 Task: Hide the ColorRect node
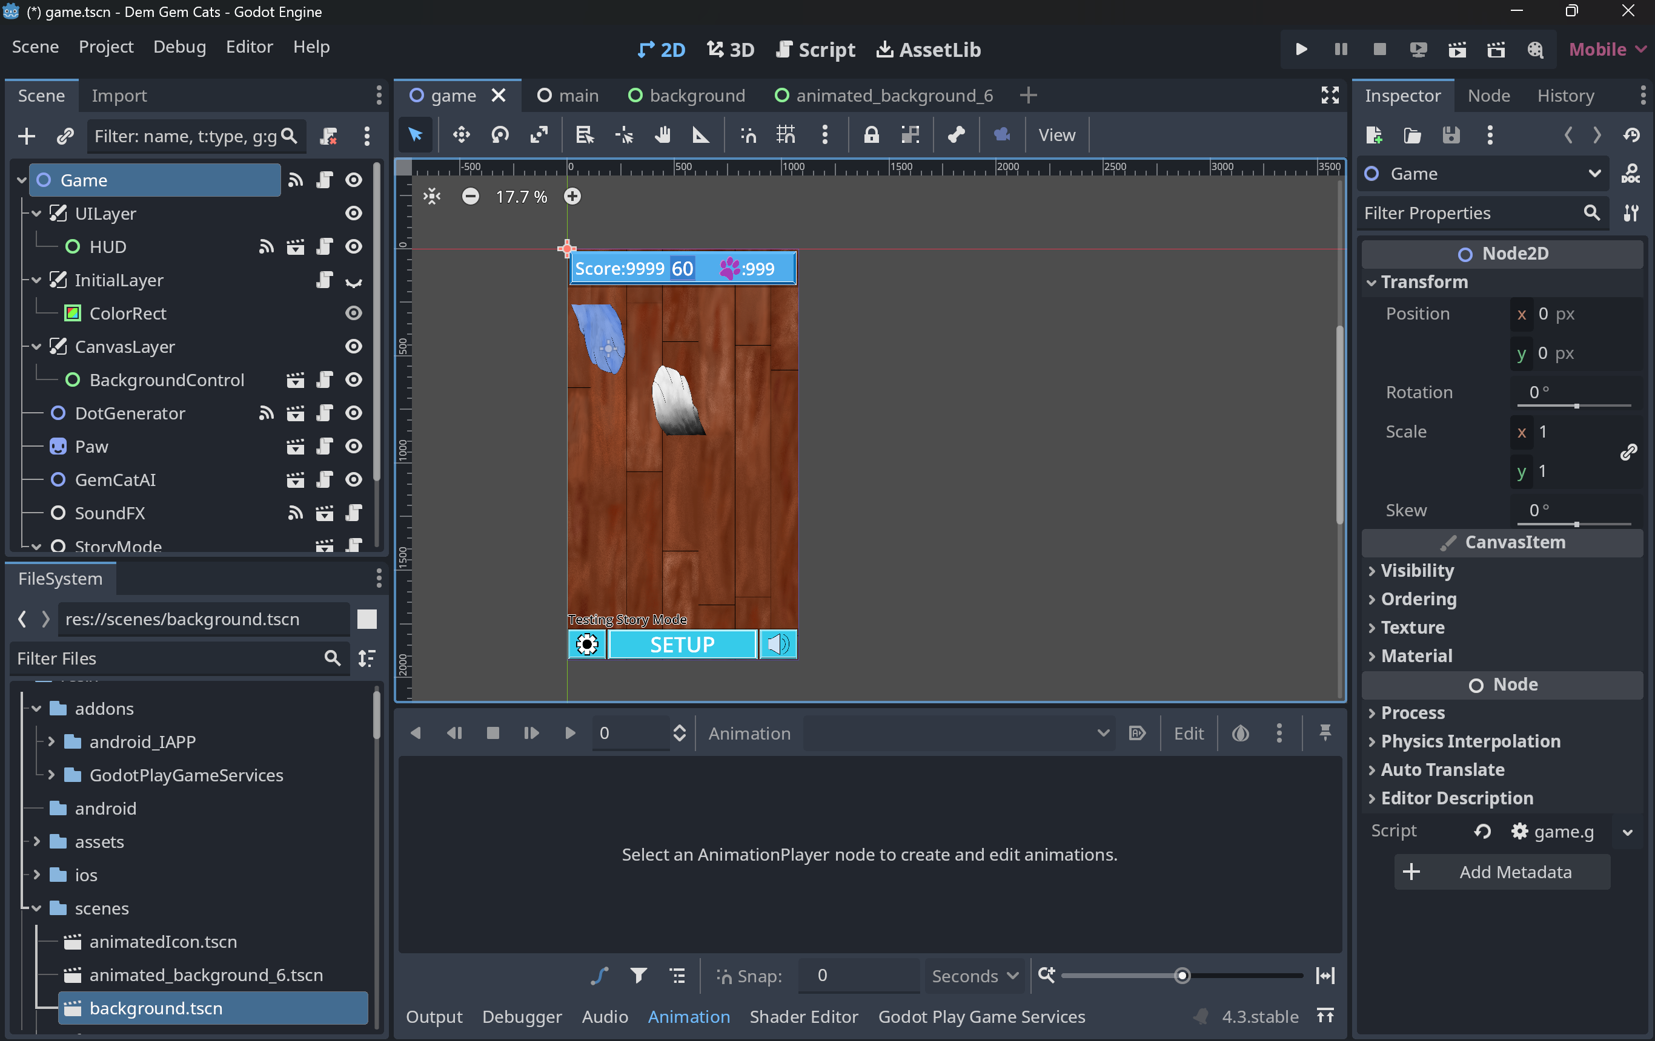(x=353, y=313)
